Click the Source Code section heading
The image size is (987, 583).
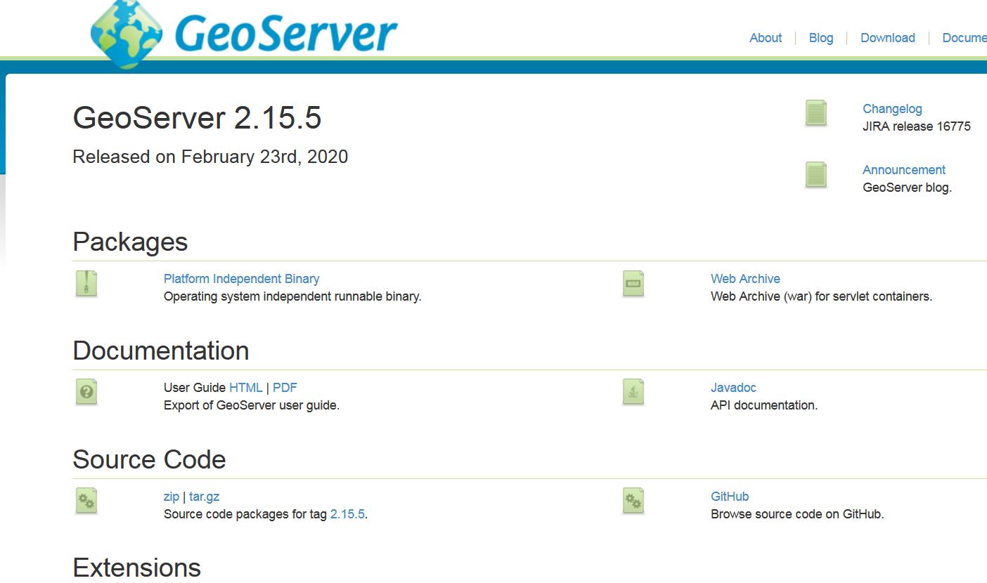pos(150,459)
